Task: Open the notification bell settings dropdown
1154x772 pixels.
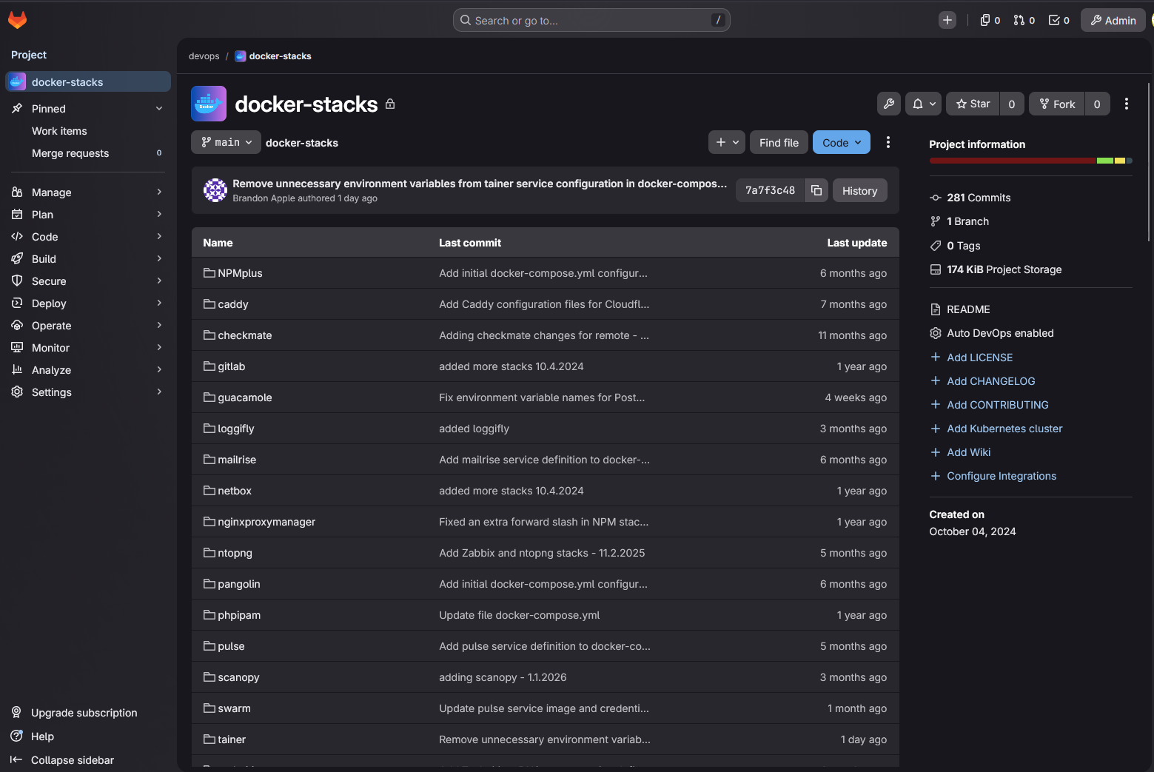Action: pos(924,104)
